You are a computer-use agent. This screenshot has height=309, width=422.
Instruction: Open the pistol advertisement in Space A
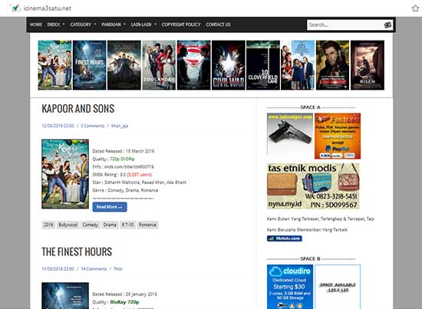(x=290, y=133)
